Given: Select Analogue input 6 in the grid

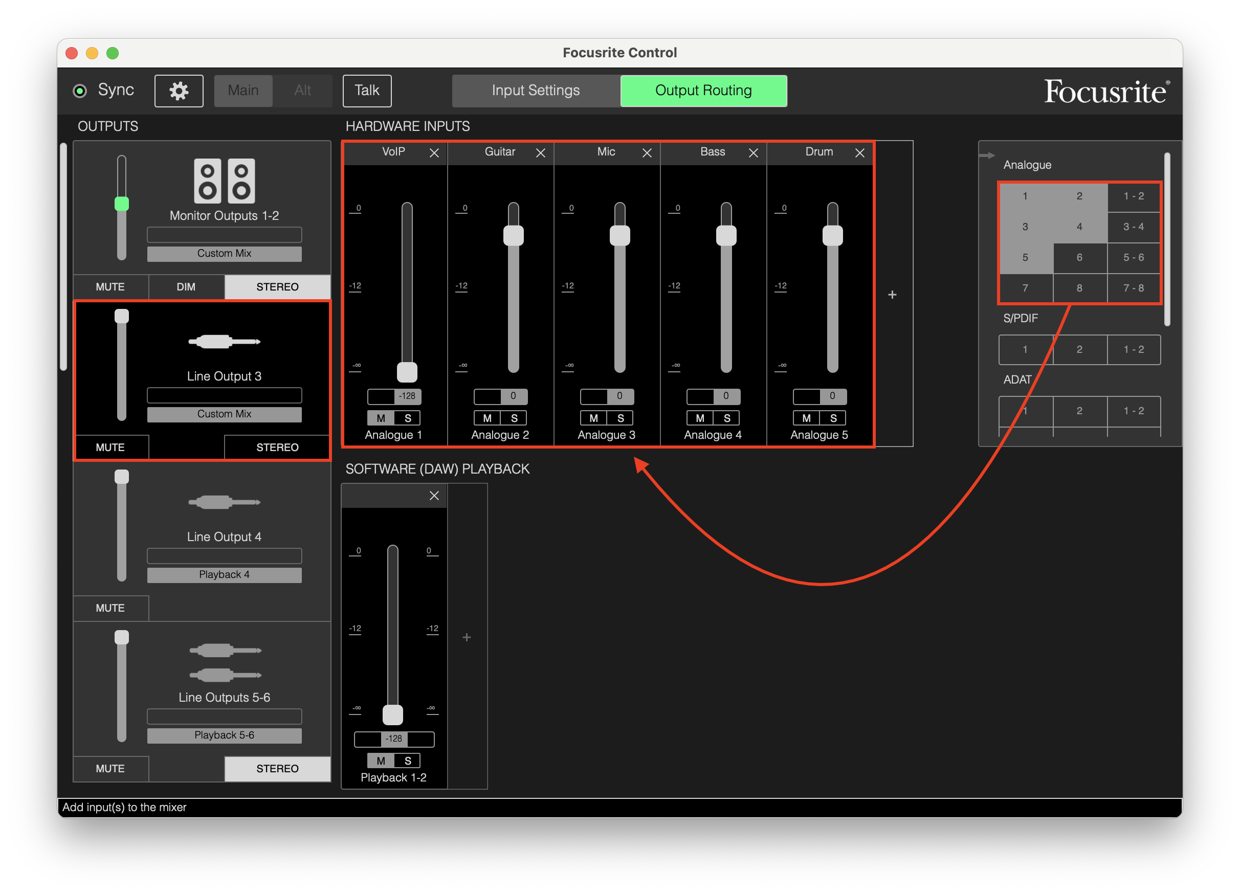Looking at the screenshot, I should [1079, 257].
